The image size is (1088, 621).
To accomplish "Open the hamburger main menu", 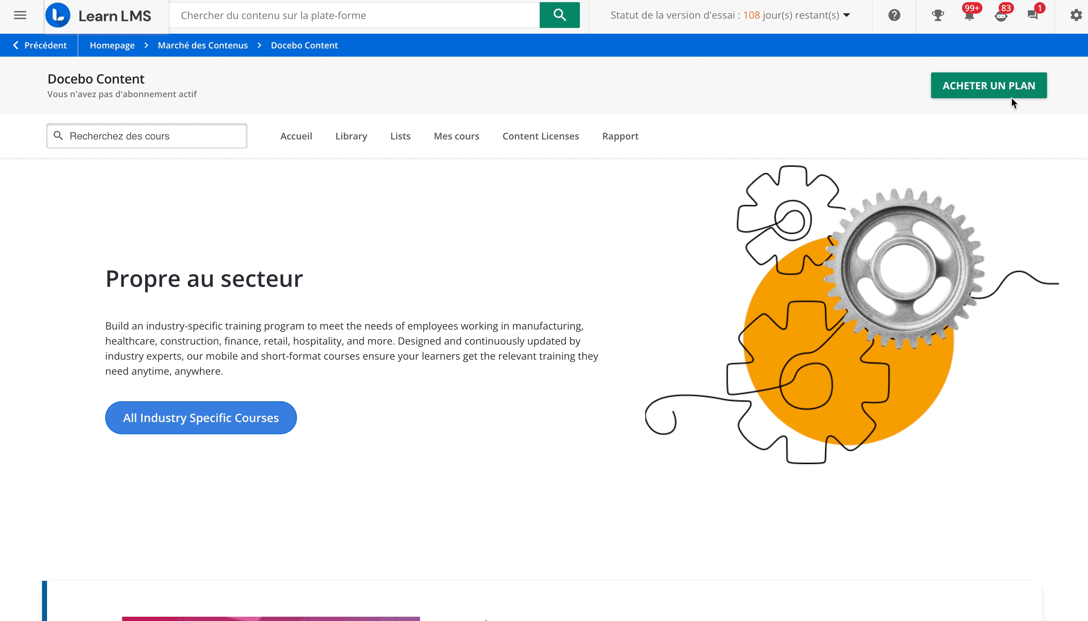I will pos(20,15).
